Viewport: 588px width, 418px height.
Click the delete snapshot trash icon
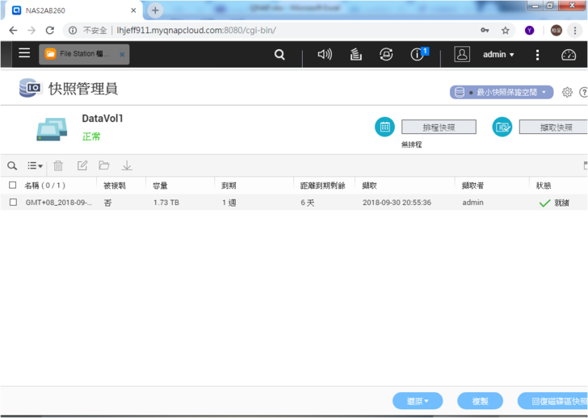click(x=58, y=165)
